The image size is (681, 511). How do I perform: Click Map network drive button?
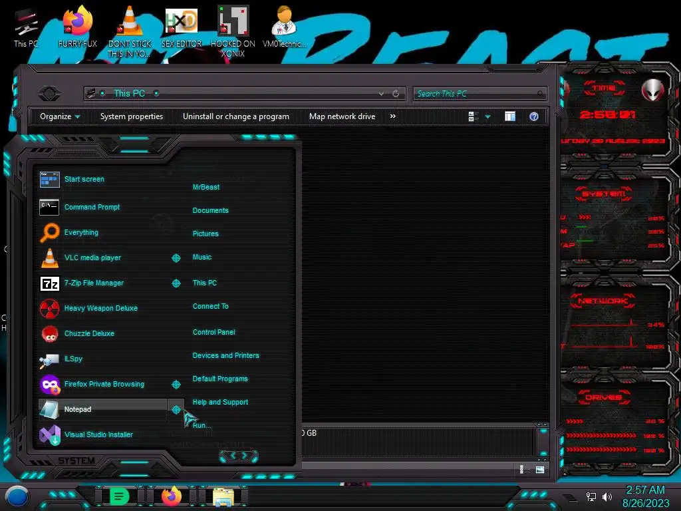click(x=342, y=116)
